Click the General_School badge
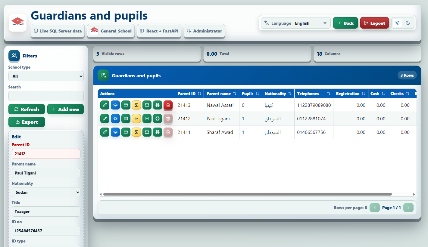 111,31
